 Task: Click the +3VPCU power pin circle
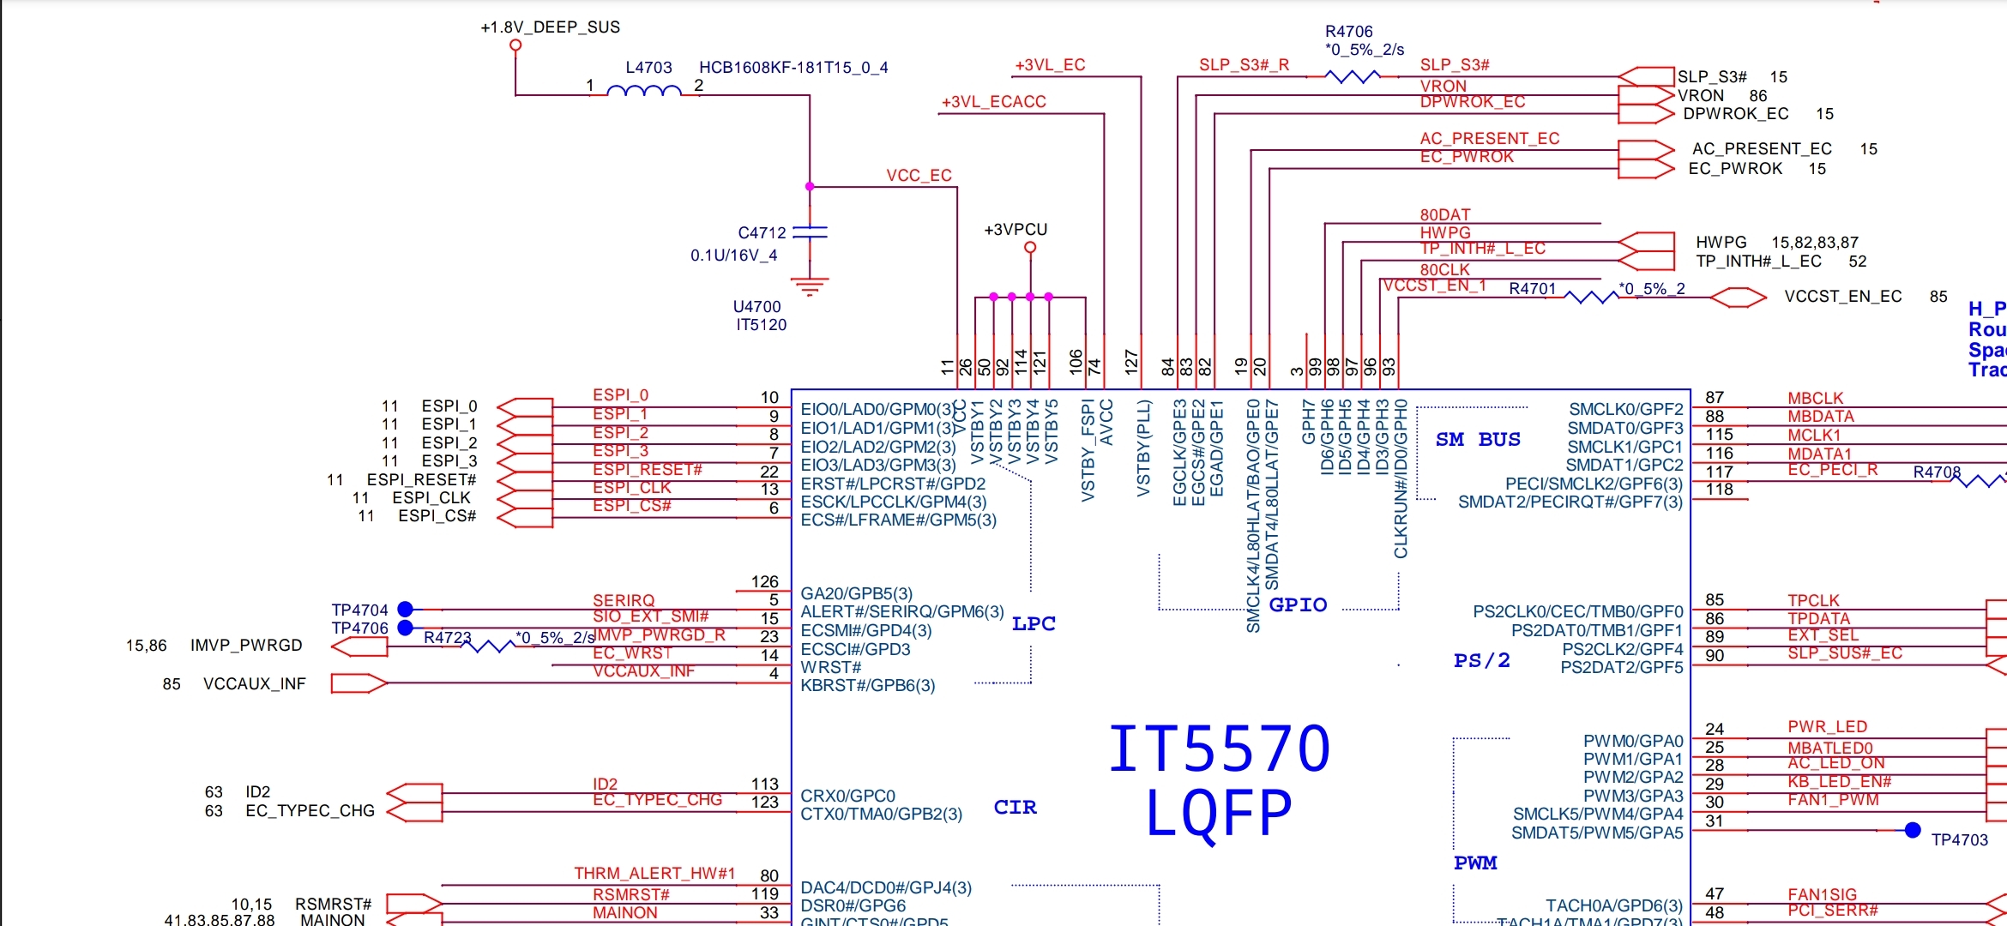pos(1030,248)
